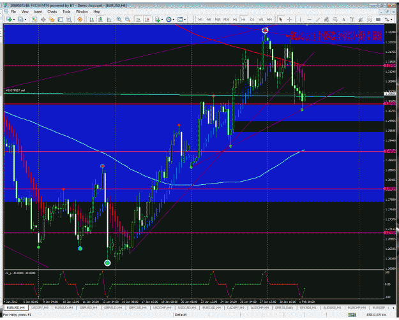Select the Crosshair tool
The width and height of the screenshot is (399, 320).
click(290, 19)
